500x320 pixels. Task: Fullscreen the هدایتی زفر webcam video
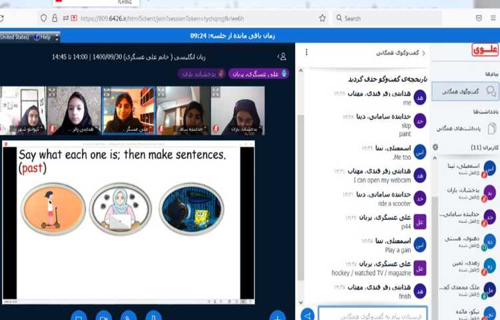tap(52, 93)
